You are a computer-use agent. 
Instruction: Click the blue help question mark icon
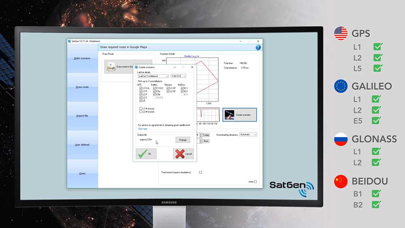coord(258,47)
